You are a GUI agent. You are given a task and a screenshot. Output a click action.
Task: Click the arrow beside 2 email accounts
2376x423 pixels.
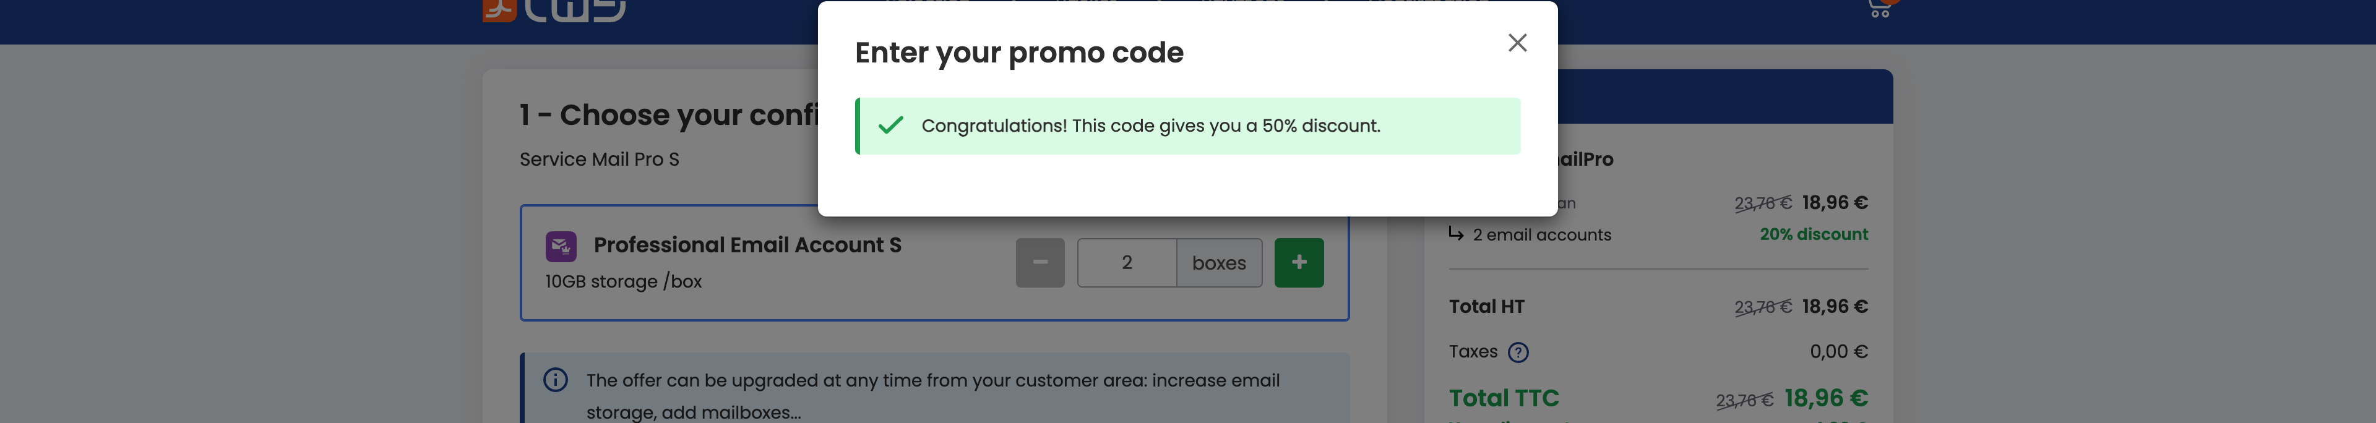point(1455,234)
